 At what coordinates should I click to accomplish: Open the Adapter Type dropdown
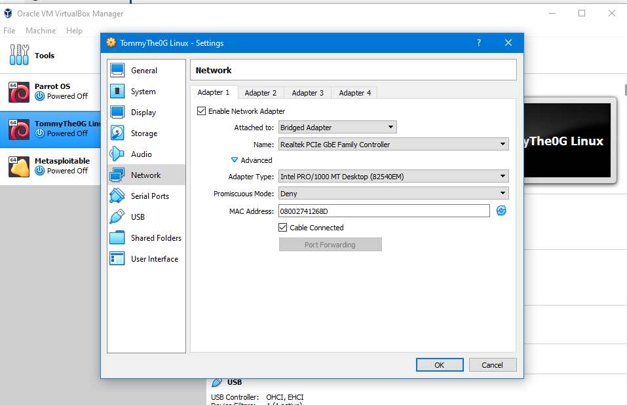coord(394,177)
